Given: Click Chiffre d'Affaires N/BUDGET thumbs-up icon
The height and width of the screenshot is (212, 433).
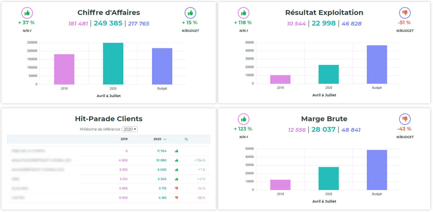Looking at the screenshot, I should click(x=190, y=13).
